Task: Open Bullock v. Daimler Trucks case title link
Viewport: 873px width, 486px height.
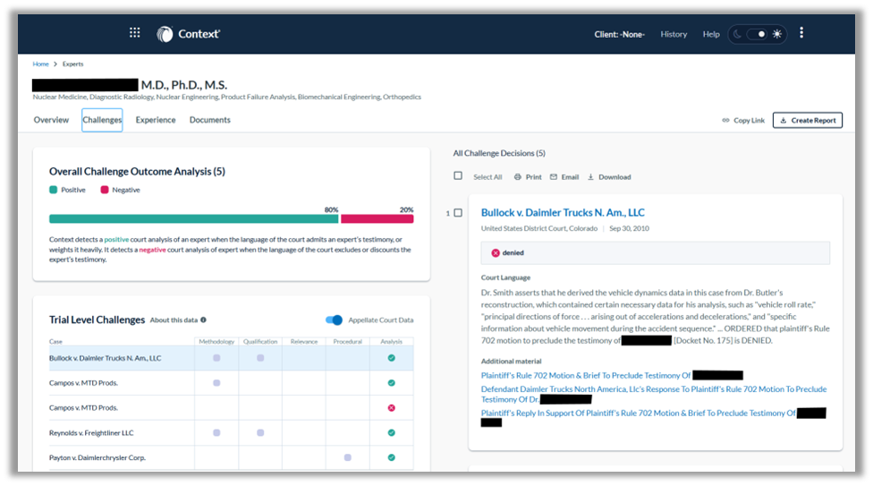Action: pyautogui.click(x=563, y=213)
